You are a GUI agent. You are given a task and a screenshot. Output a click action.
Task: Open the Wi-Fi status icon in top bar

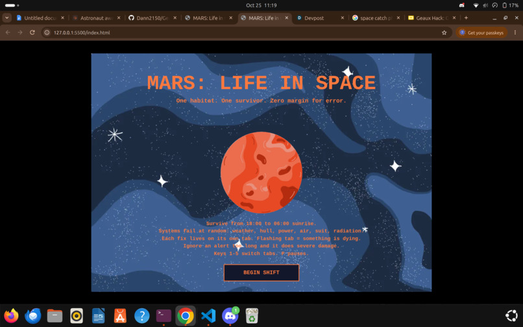[x=476, y=5]
